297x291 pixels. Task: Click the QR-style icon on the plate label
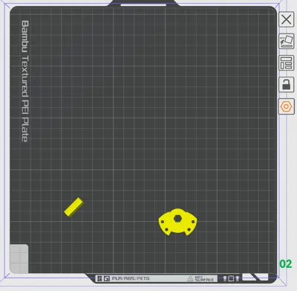(99, 278)
